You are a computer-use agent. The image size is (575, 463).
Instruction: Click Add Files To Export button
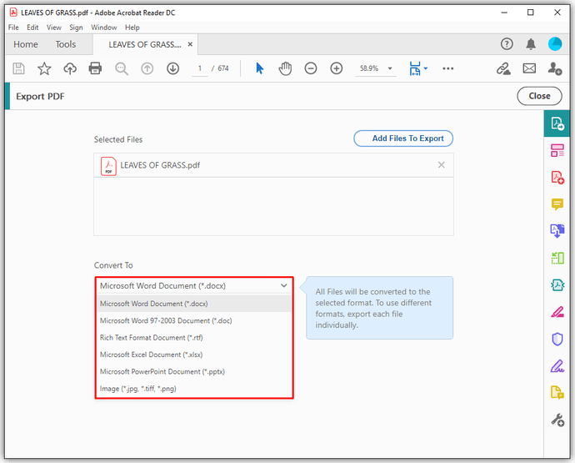click(x=403, y=138)
